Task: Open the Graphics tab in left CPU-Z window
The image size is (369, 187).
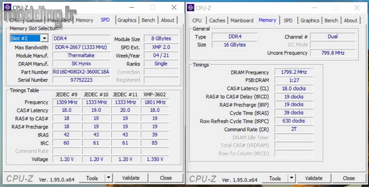Action: (127, 20)
